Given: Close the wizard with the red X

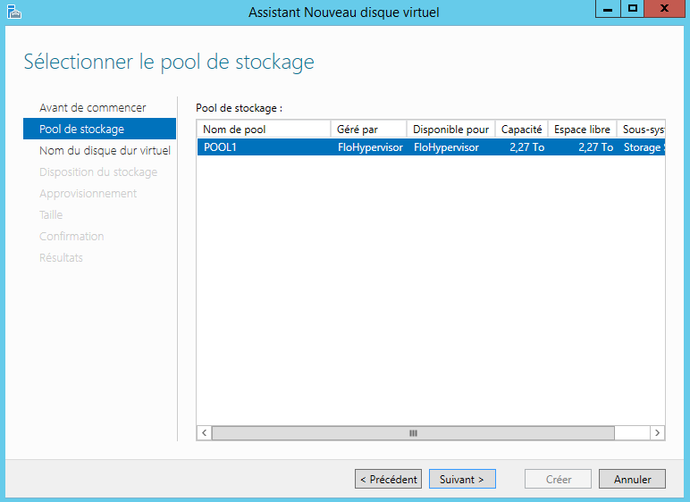Looking at the screenshot, I should pyautogui.click(x=665, y=9).
